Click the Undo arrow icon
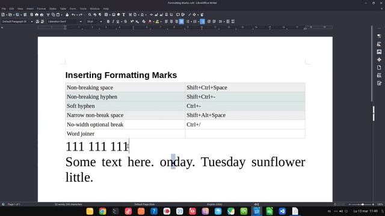Viewport: 385px width, 216px height. [73, 14]
